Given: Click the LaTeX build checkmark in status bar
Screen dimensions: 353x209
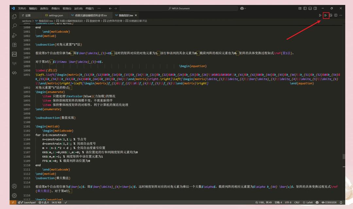Looking at the screenshot, I should click(66, 202).
